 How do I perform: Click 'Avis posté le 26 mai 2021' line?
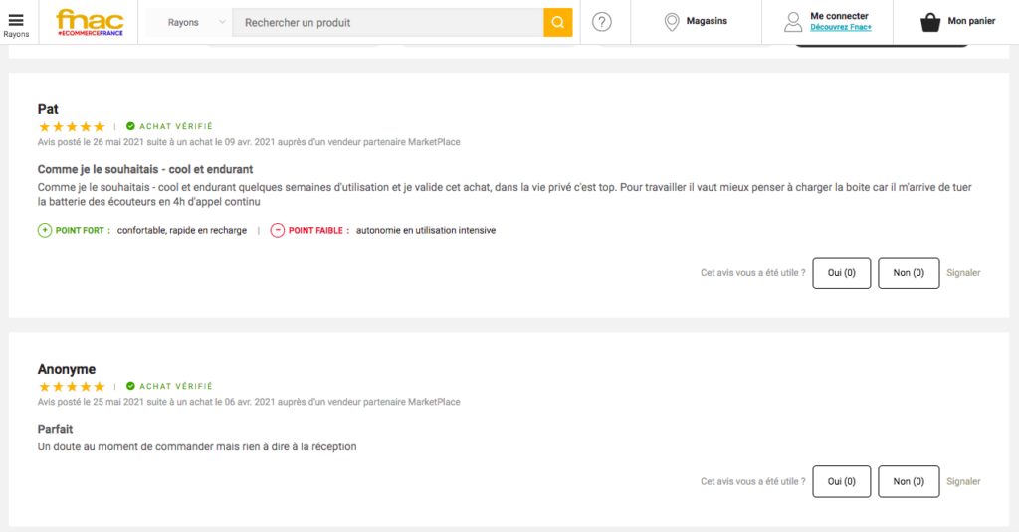(x=248, y=142)
